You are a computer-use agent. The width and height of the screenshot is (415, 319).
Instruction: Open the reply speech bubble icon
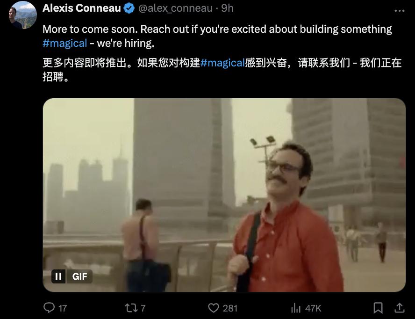point(49,308)
